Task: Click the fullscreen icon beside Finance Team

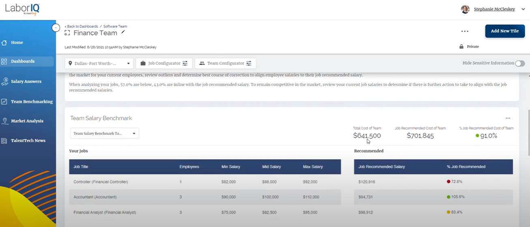Action: 67,33
